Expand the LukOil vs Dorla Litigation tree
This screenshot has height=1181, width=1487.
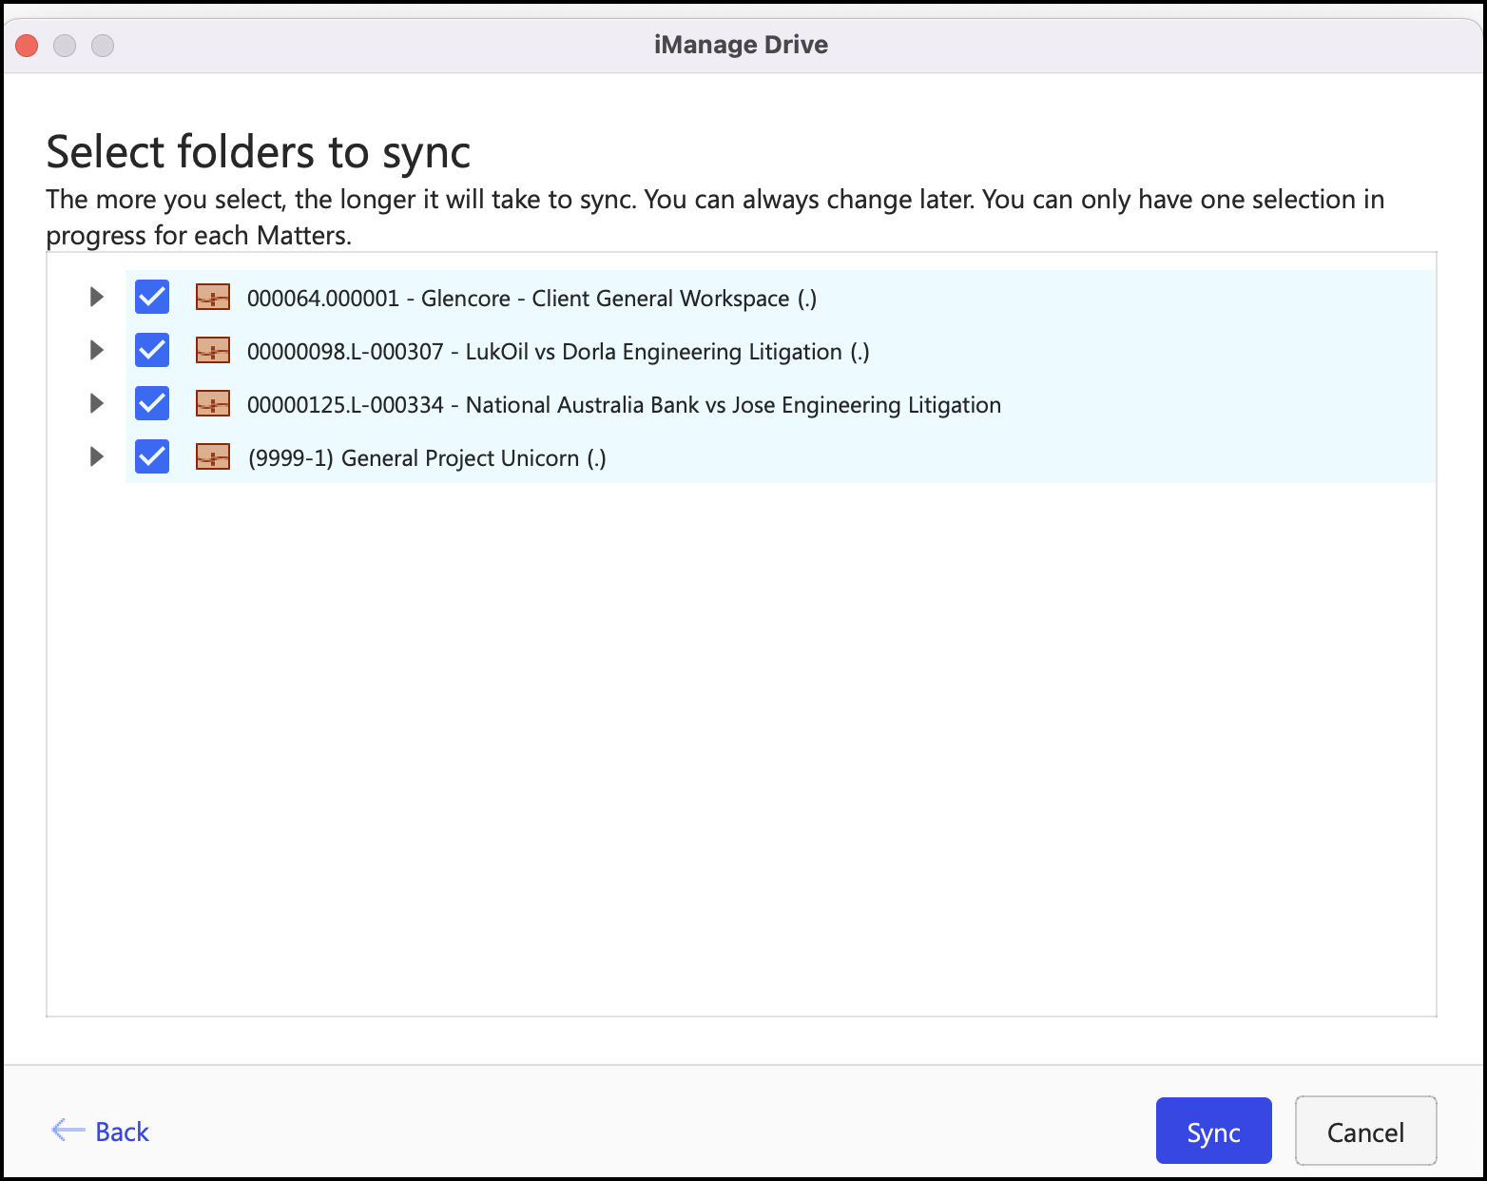pyautogui.click(x=96, y=351)
